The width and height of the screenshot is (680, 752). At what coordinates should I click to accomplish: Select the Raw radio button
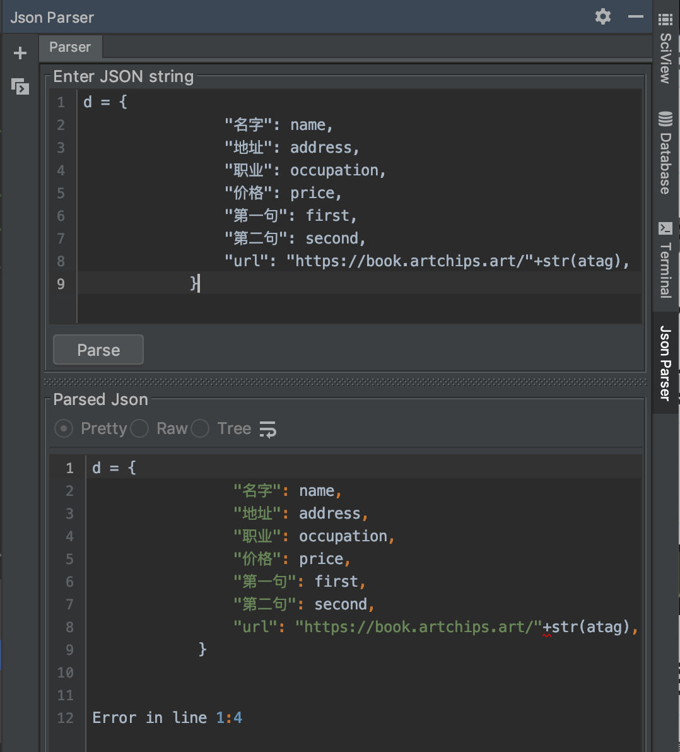(139, 429)
